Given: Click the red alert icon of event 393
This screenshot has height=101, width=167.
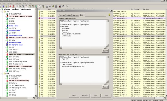Looking at the screenshot, I should (x=39, y=18).
